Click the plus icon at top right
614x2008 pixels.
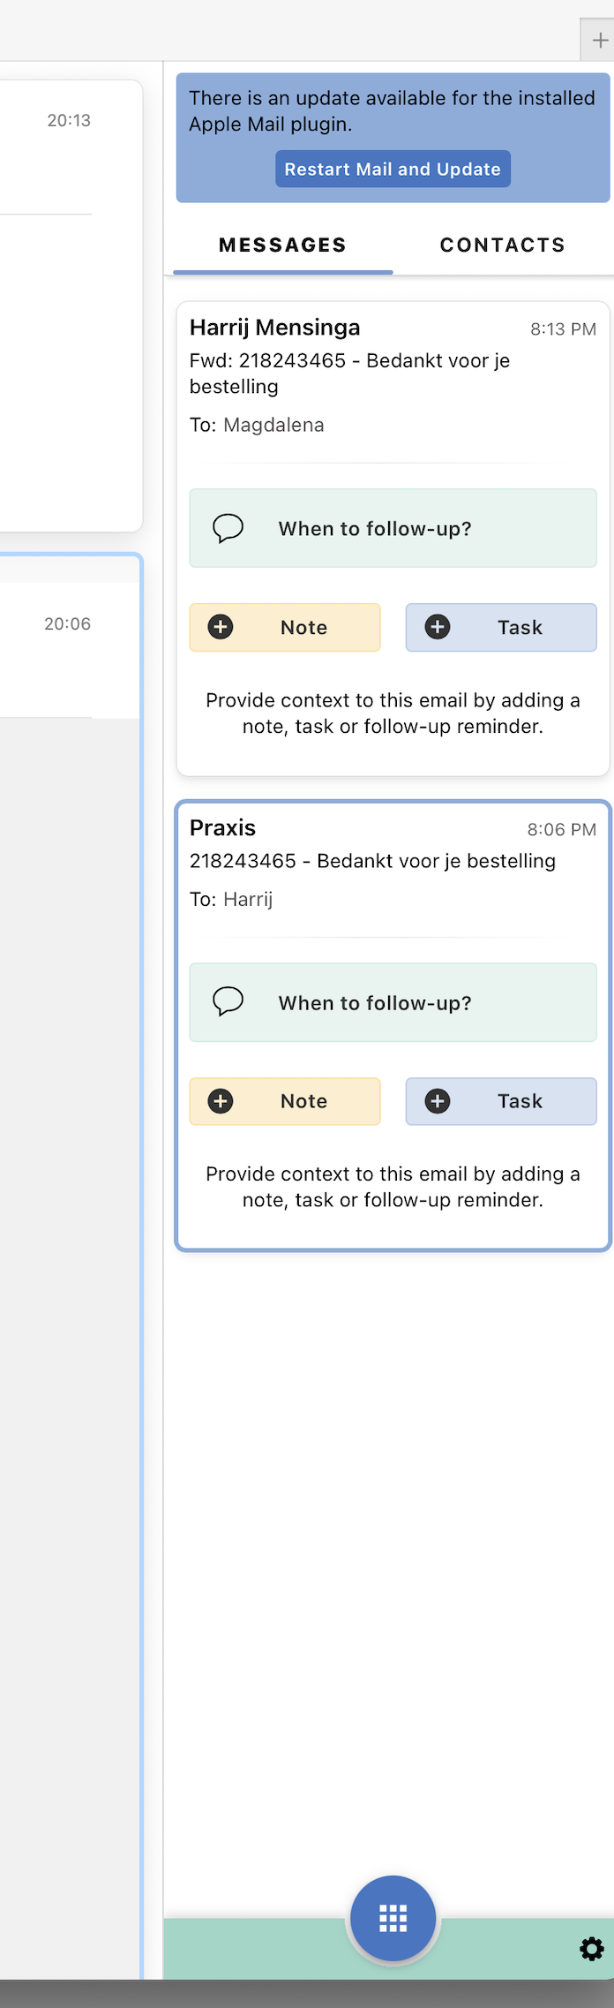[x=600, y=40]
